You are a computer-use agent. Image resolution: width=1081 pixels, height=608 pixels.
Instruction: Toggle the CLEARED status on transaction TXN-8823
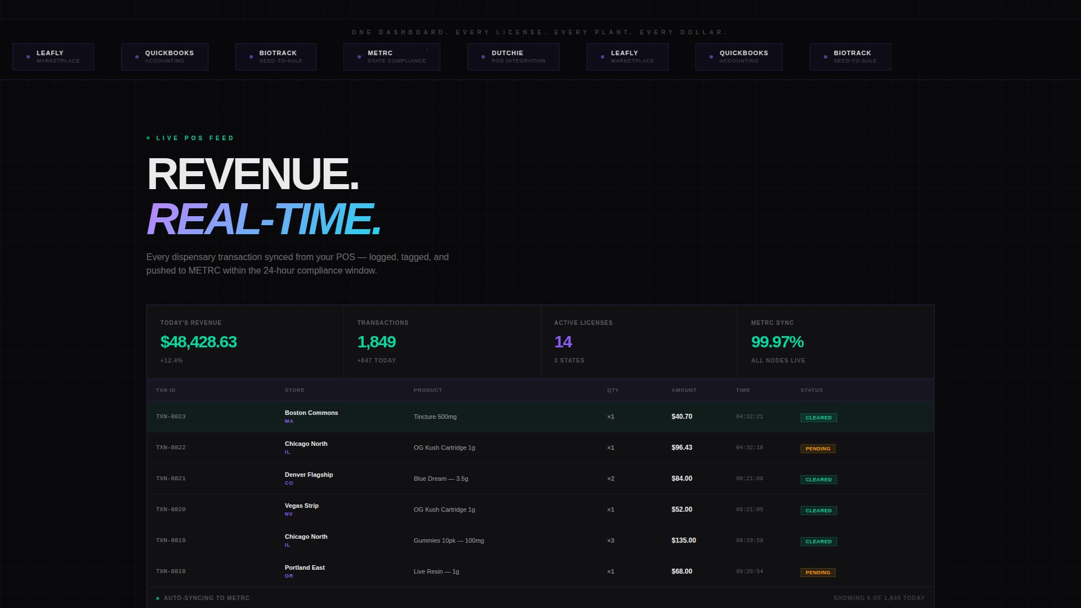[x=819, y=417]
